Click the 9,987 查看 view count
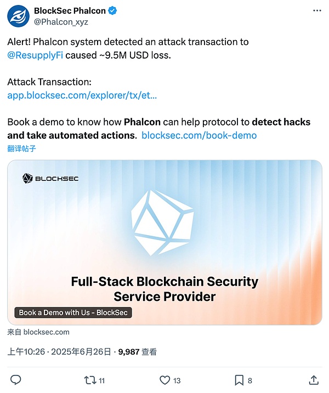This screenshot has width=329, height=393. tap(138, 352)
